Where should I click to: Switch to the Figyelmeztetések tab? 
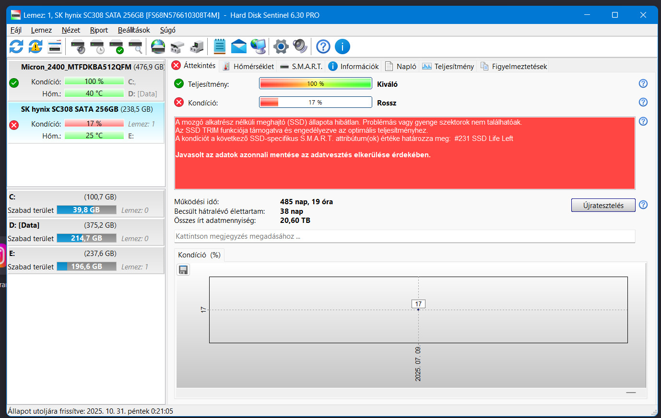(514, 66)
